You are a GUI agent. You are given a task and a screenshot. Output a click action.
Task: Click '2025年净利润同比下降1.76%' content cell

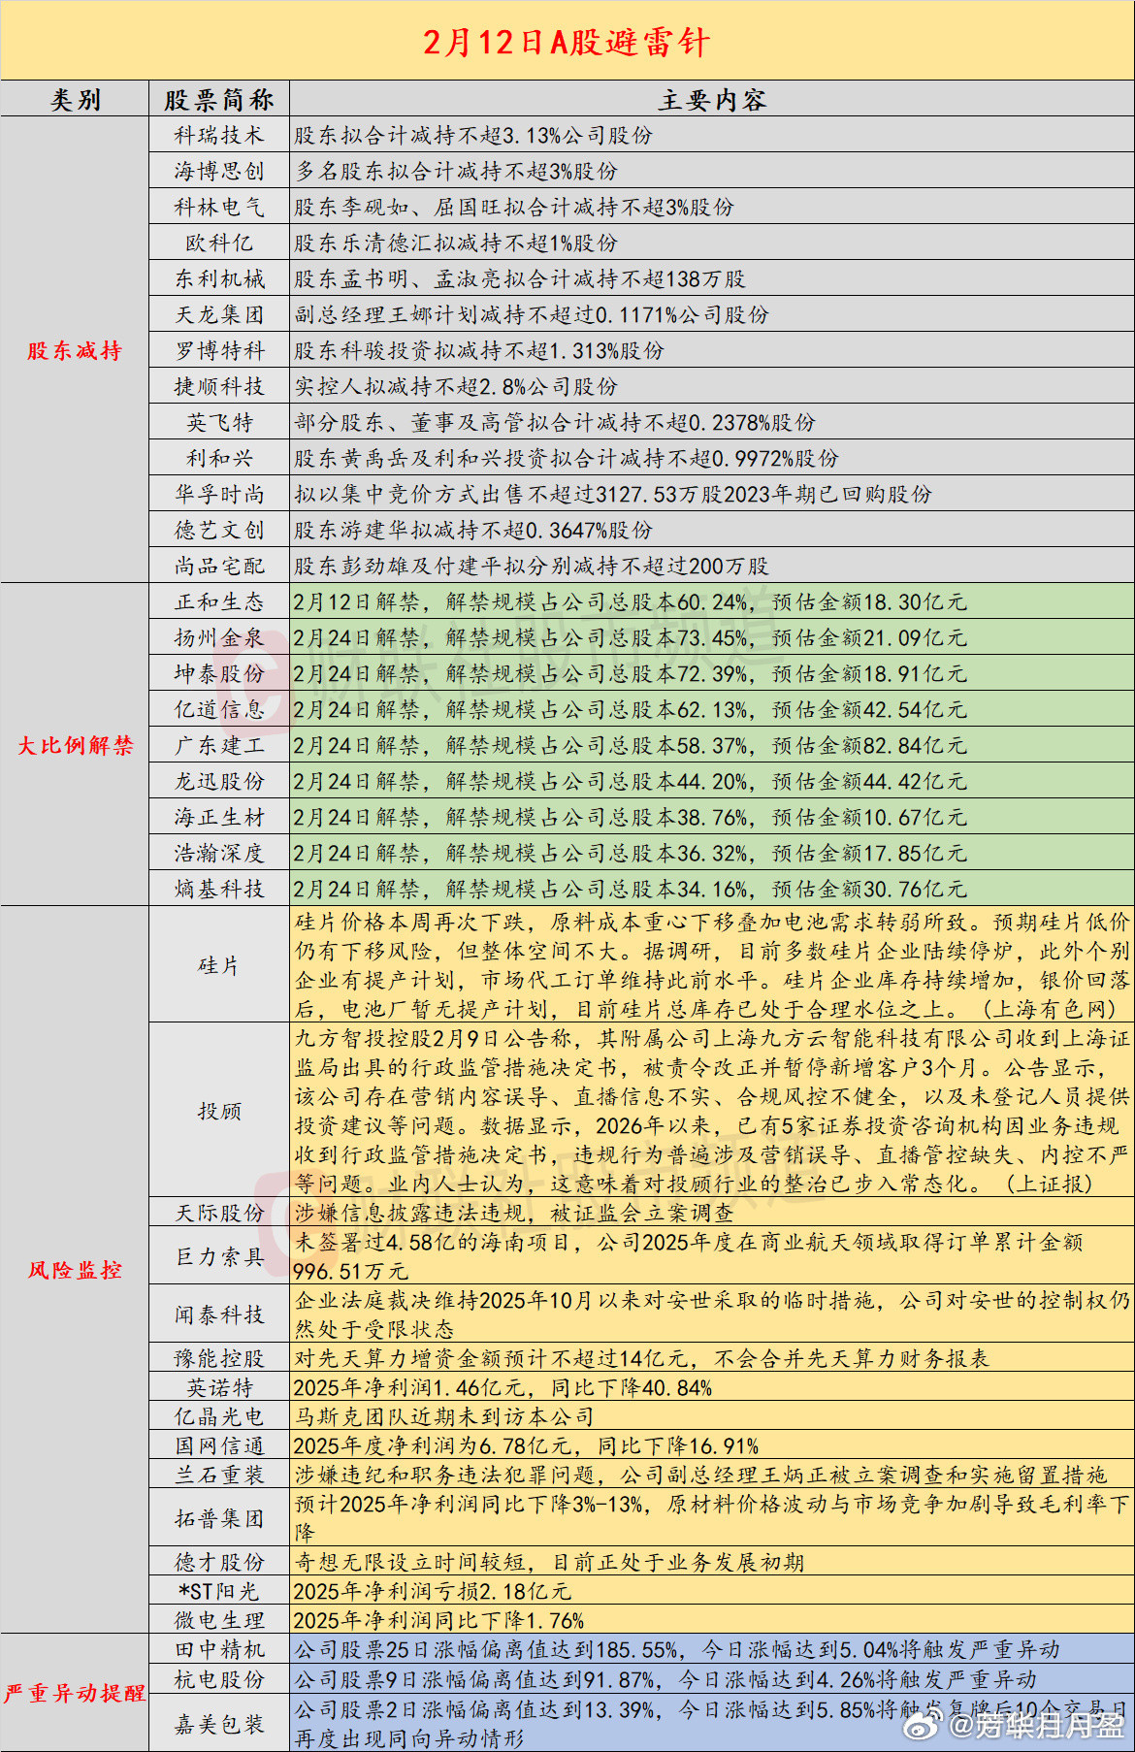coord(711,1620)
